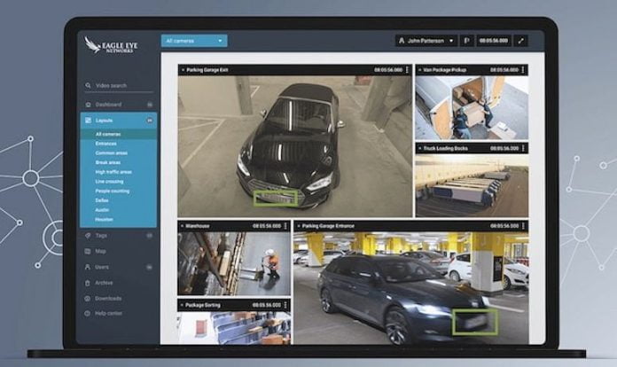The width and height of the screenshot is (617, 367).
Task: Toggle fullscreen with the expand icon
Action: coord(520,41)
